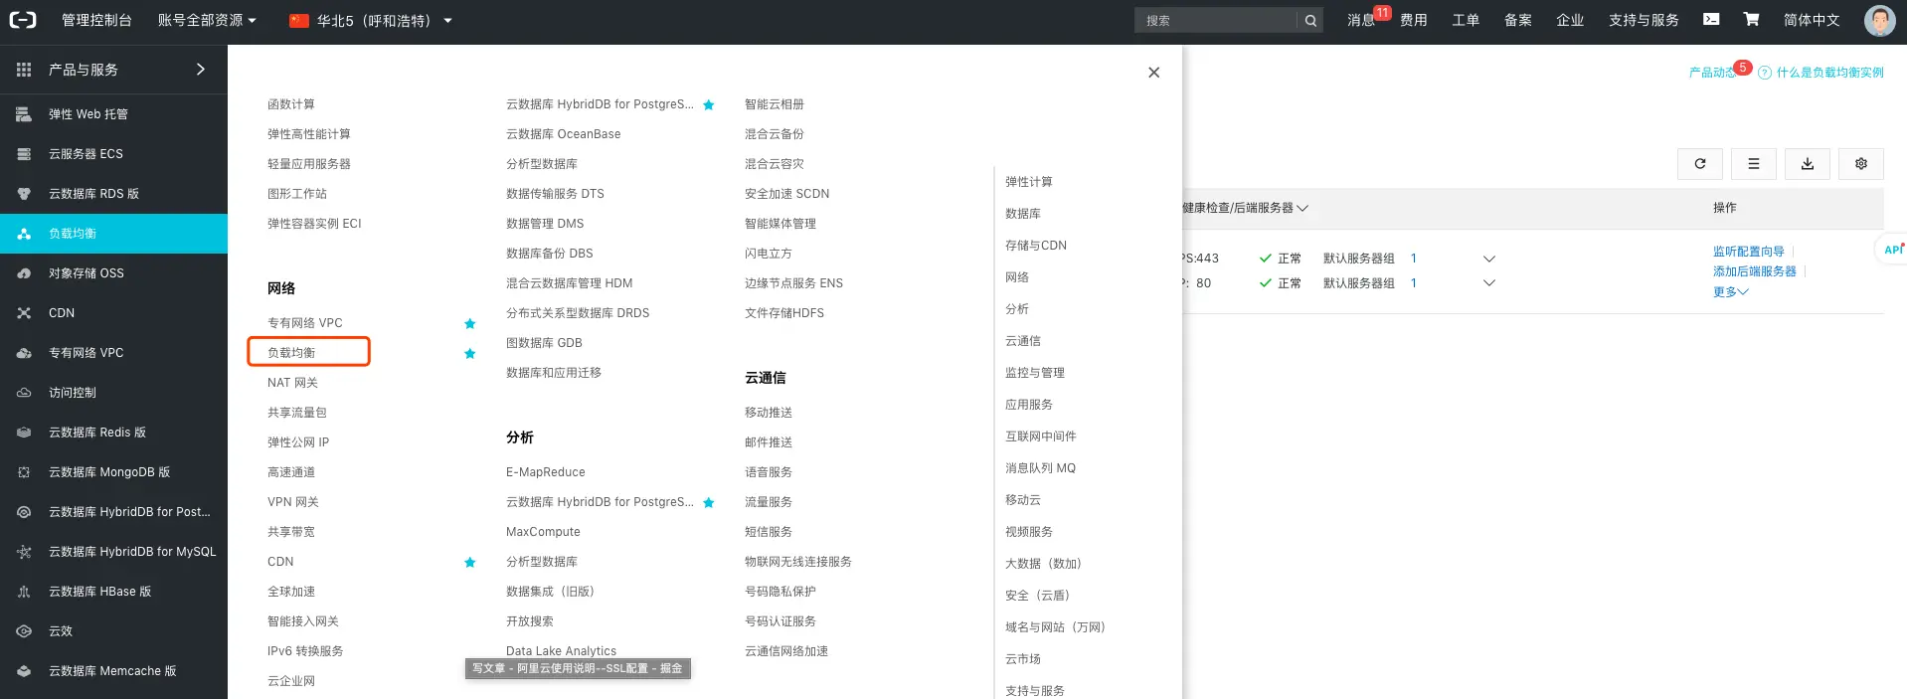Viewport: 1907px width, 699px height.
Task: Expand the port 80 listener row chevron
Action: click(1489, 283)
